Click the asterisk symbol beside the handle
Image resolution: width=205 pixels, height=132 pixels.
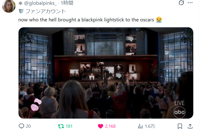pos(20,3)
